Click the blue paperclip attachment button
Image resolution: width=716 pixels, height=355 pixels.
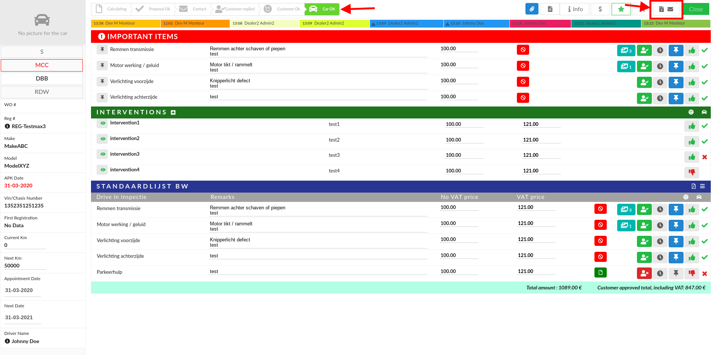pos(532,9)
